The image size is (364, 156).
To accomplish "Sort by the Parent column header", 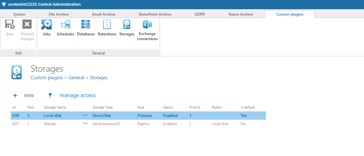I will tap(216, 107).
